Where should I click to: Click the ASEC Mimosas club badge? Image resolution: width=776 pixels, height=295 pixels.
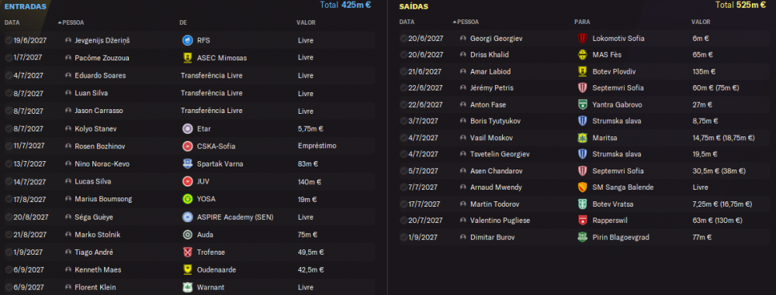pos(187,58)
